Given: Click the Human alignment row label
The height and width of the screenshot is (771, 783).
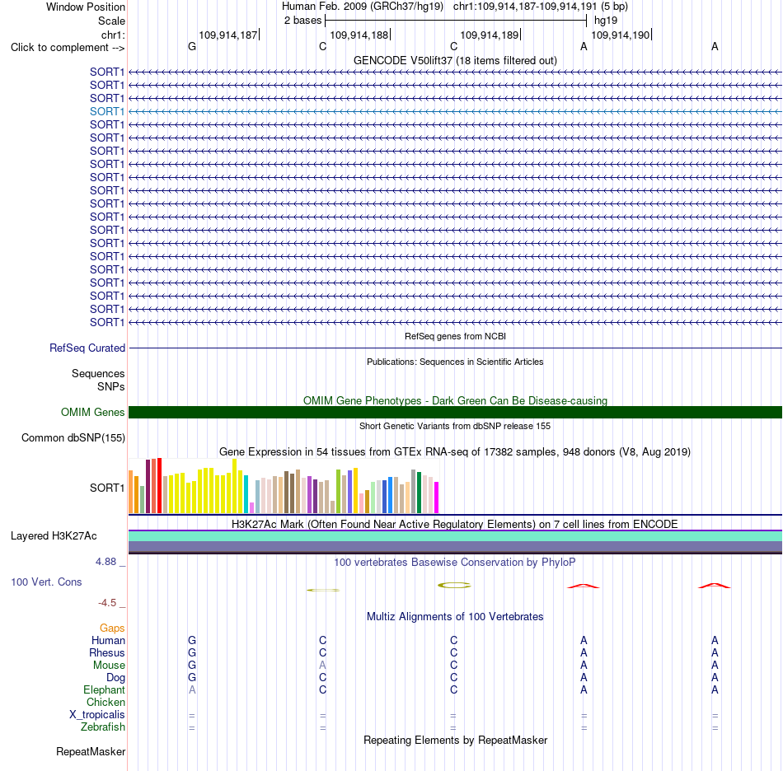Looking at the screenshot, I should tap(108, 640).
